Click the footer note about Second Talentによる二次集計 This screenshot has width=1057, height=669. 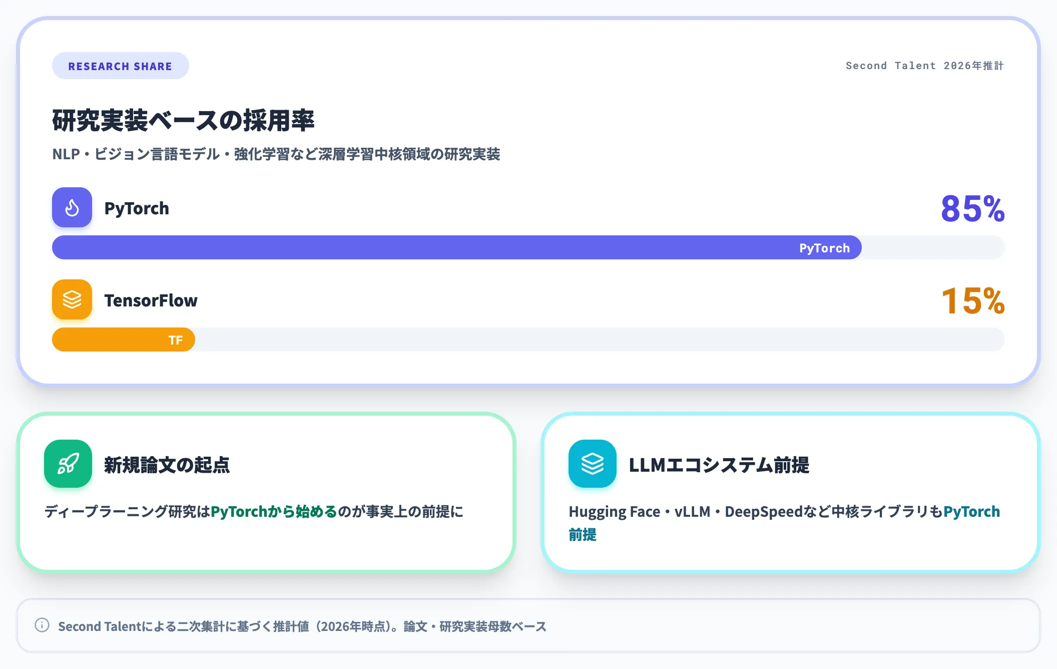pos(302,626)
